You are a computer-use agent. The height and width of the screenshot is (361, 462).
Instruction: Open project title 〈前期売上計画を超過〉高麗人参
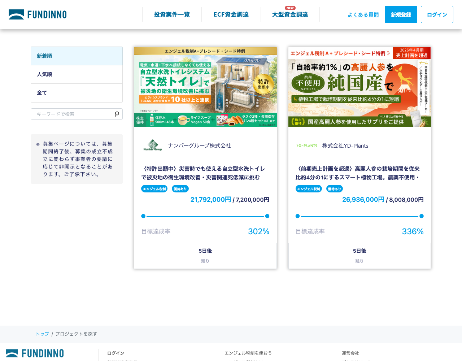tap(358, 173)
